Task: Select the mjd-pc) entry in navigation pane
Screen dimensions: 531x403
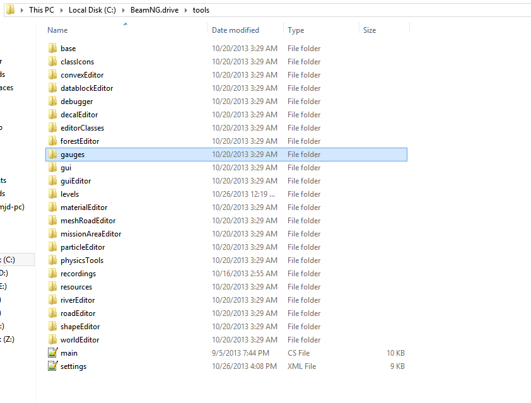Action: [x=12, y=207]
